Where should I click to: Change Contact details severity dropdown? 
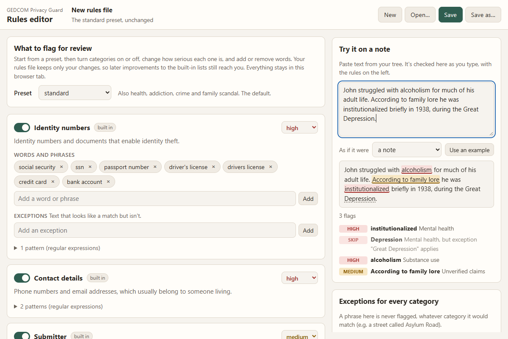(x=300, y=278)
